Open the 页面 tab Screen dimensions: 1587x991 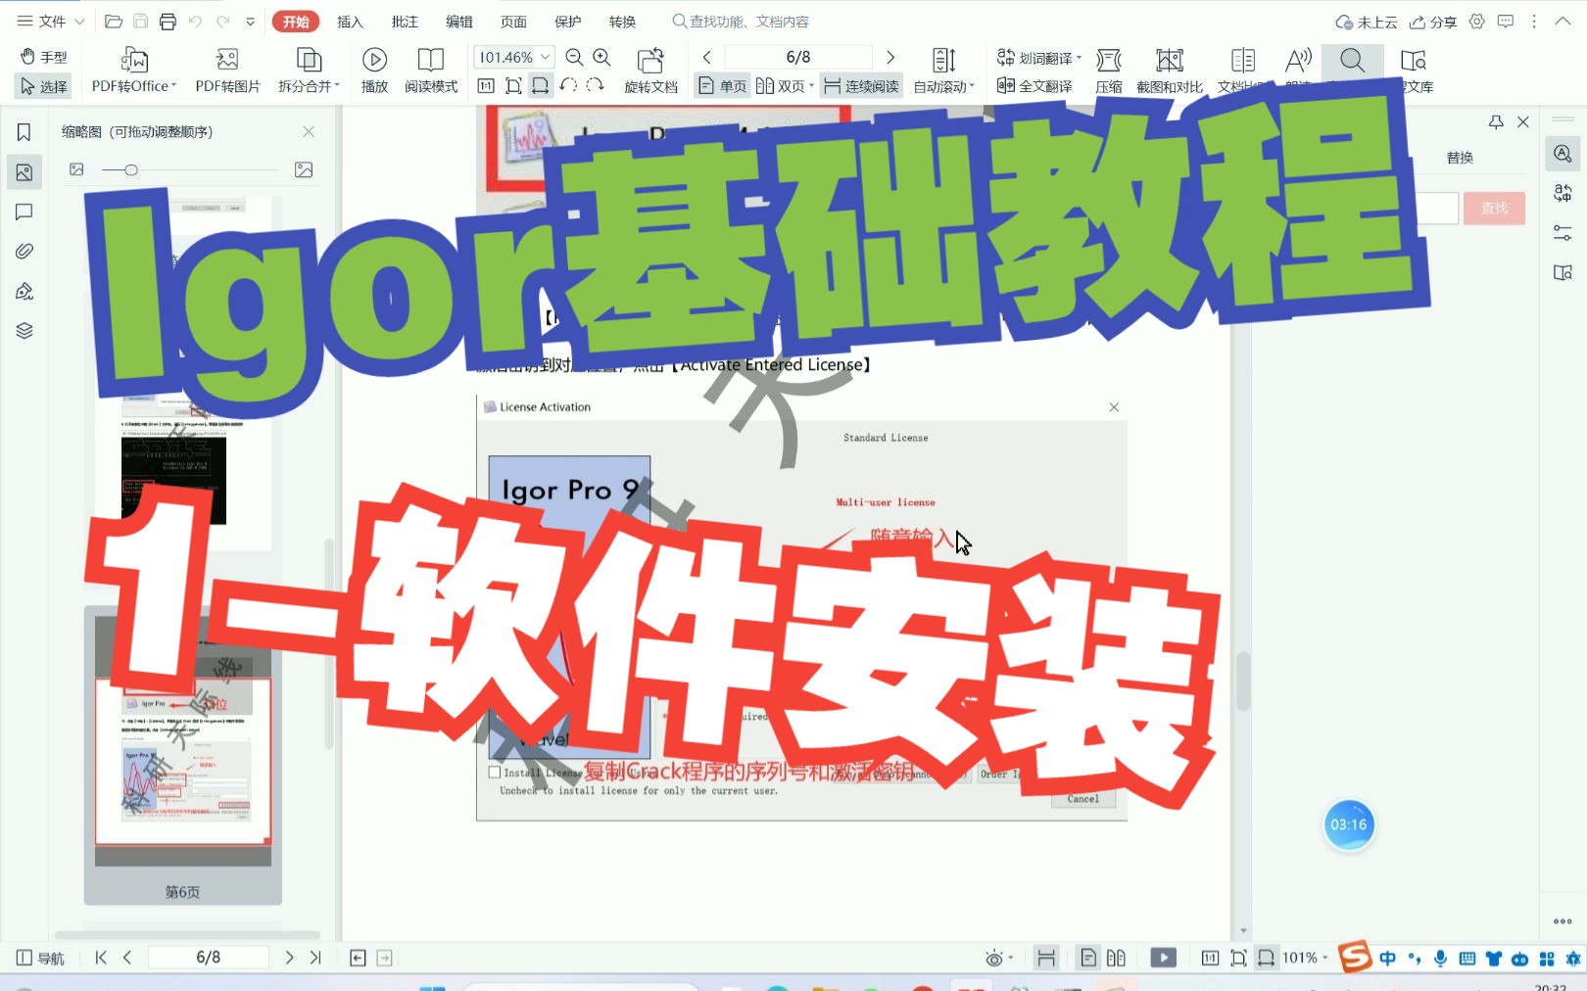[x=513, y=22]
